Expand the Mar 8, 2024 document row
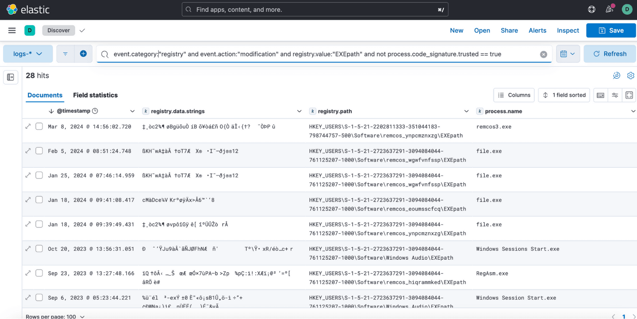The image size is (637, 319). [x=28, y=127]
